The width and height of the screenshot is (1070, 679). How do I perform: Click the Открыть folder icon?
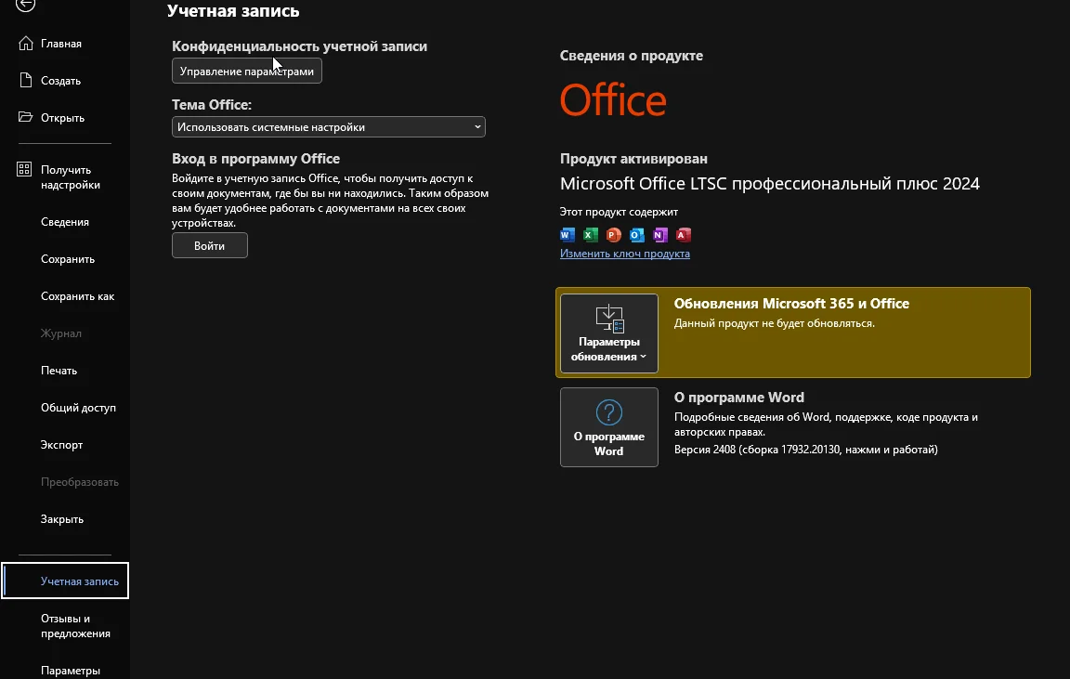(x=25, y=118)
